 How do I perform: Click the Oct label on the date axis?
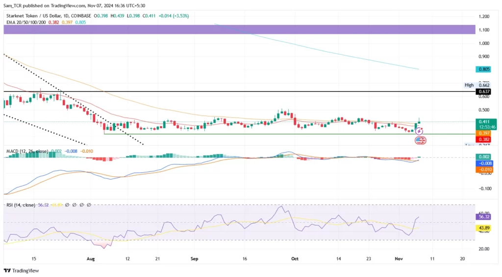coord(295,259)
